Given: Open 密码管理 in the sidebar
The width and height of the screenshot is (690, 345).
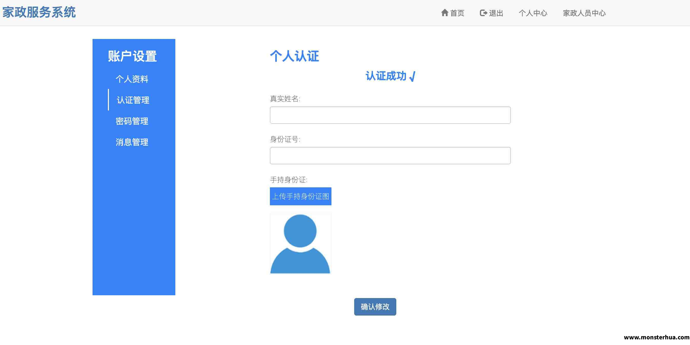Looking at the screenshot, I should pos(132,121).
